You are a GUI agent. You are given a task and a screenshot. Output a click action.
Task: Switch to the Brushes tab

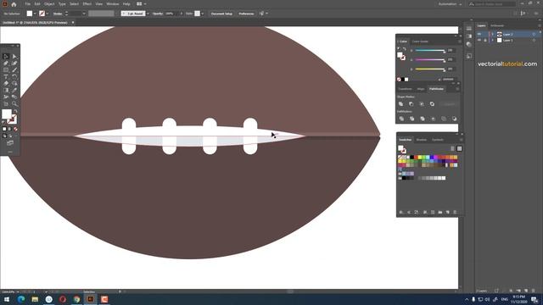click(x=422, y=140)
